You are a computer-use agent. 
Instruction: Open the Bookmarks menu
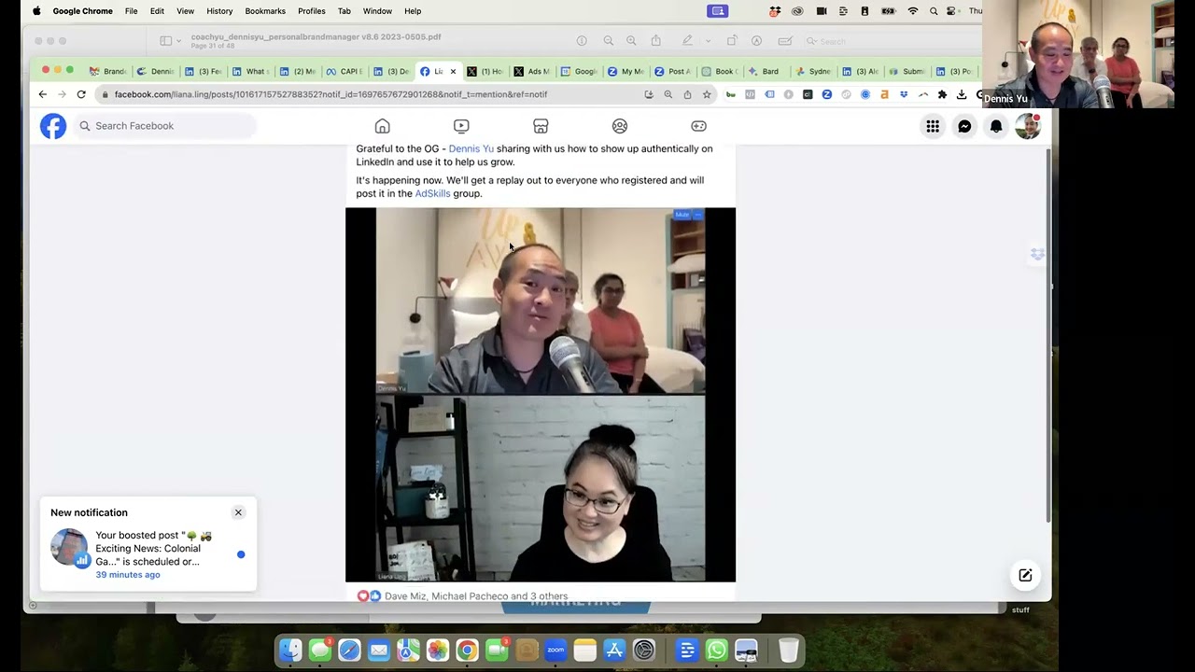pyautogui.click(x=265, y=11)
